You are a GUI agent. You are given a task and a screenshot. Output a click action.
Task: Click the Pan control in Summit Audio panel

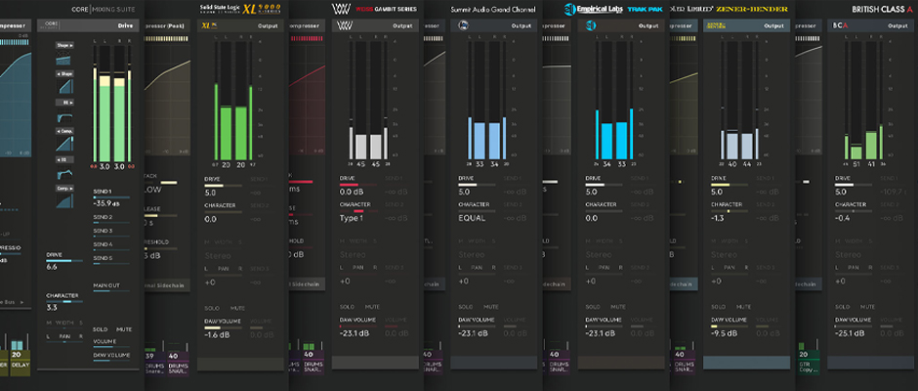(x=477, y=268)
